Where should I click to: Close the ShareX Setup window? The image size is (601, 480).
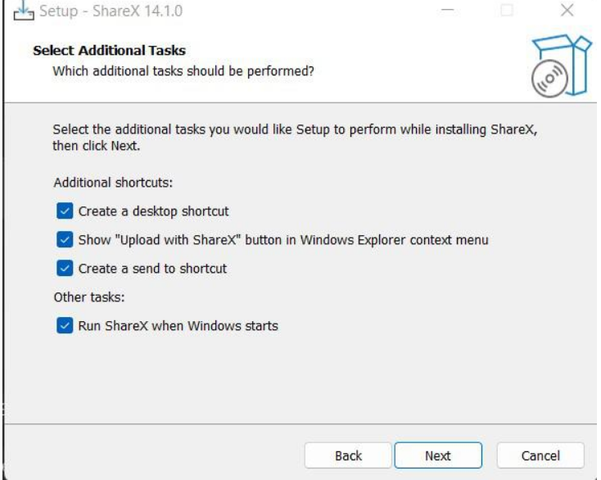pos(567,12)
